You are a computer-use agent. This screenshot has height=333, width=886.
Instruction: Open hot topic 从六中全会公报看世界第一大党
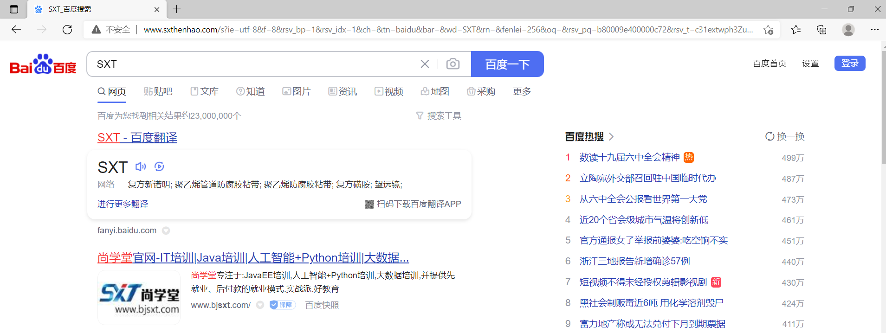tap(643, 199)
